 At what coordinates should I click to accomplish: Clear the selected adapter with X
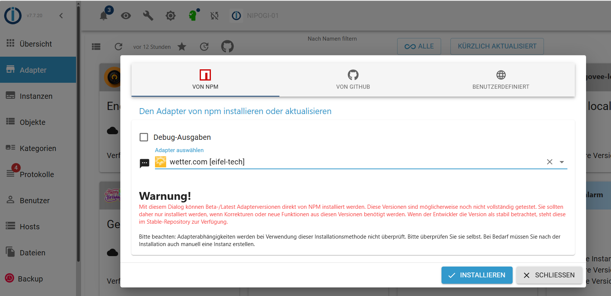click(x=550, y=162)
